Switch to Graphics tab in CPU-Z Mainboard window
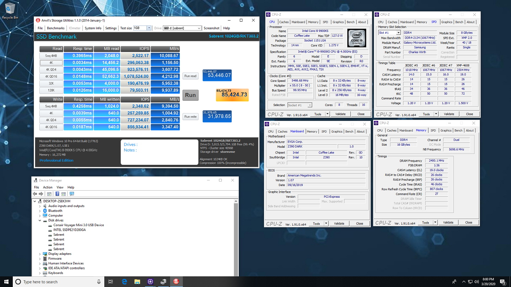 [x=337, y=131]
